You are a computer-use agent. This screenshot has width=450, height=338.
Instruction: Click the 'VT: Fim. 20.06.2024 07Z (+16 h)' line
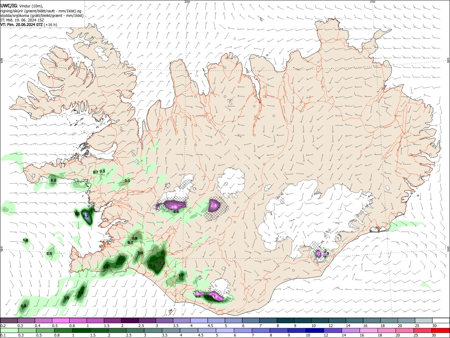click(x=29, y=25)
